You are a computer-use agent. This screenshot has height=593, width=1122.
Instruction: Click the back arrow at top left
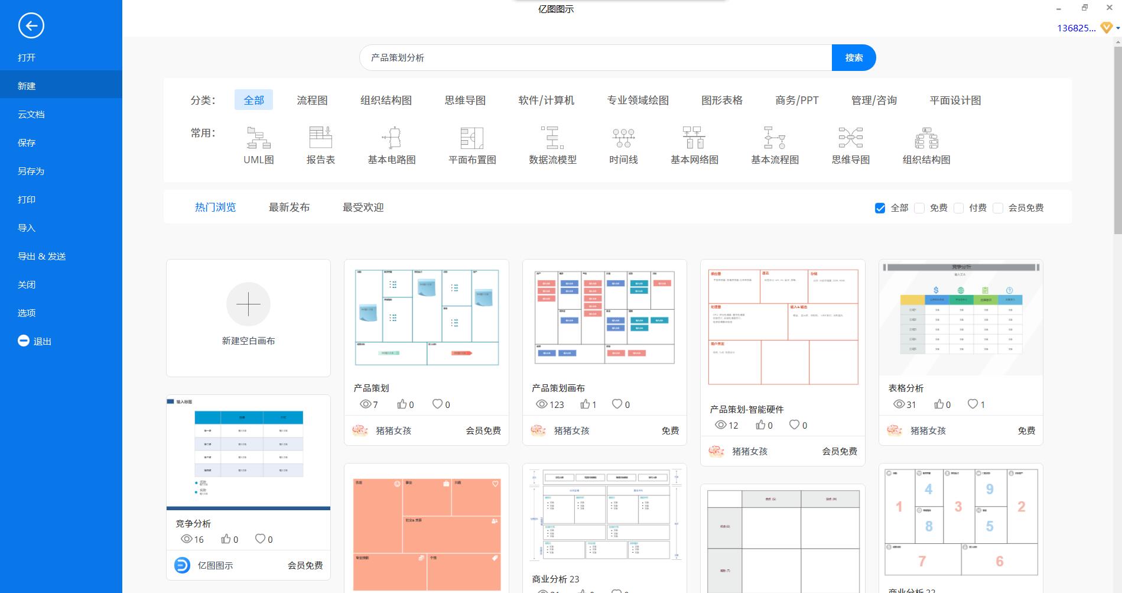point(31,26)
